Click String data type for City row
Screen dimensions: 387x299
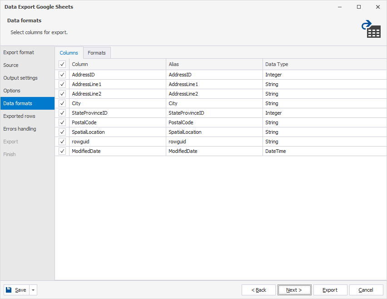(x=325, y=103)
